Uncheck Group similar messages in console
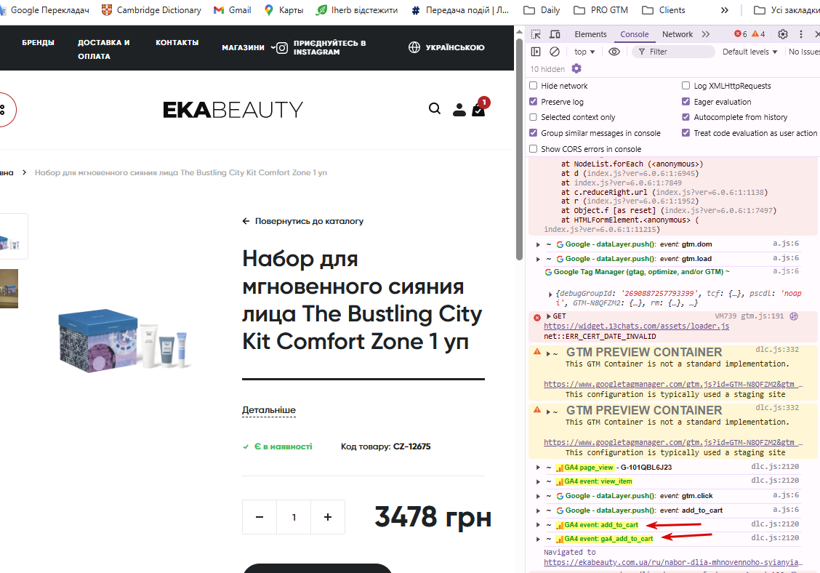 [x=534, y=132]
